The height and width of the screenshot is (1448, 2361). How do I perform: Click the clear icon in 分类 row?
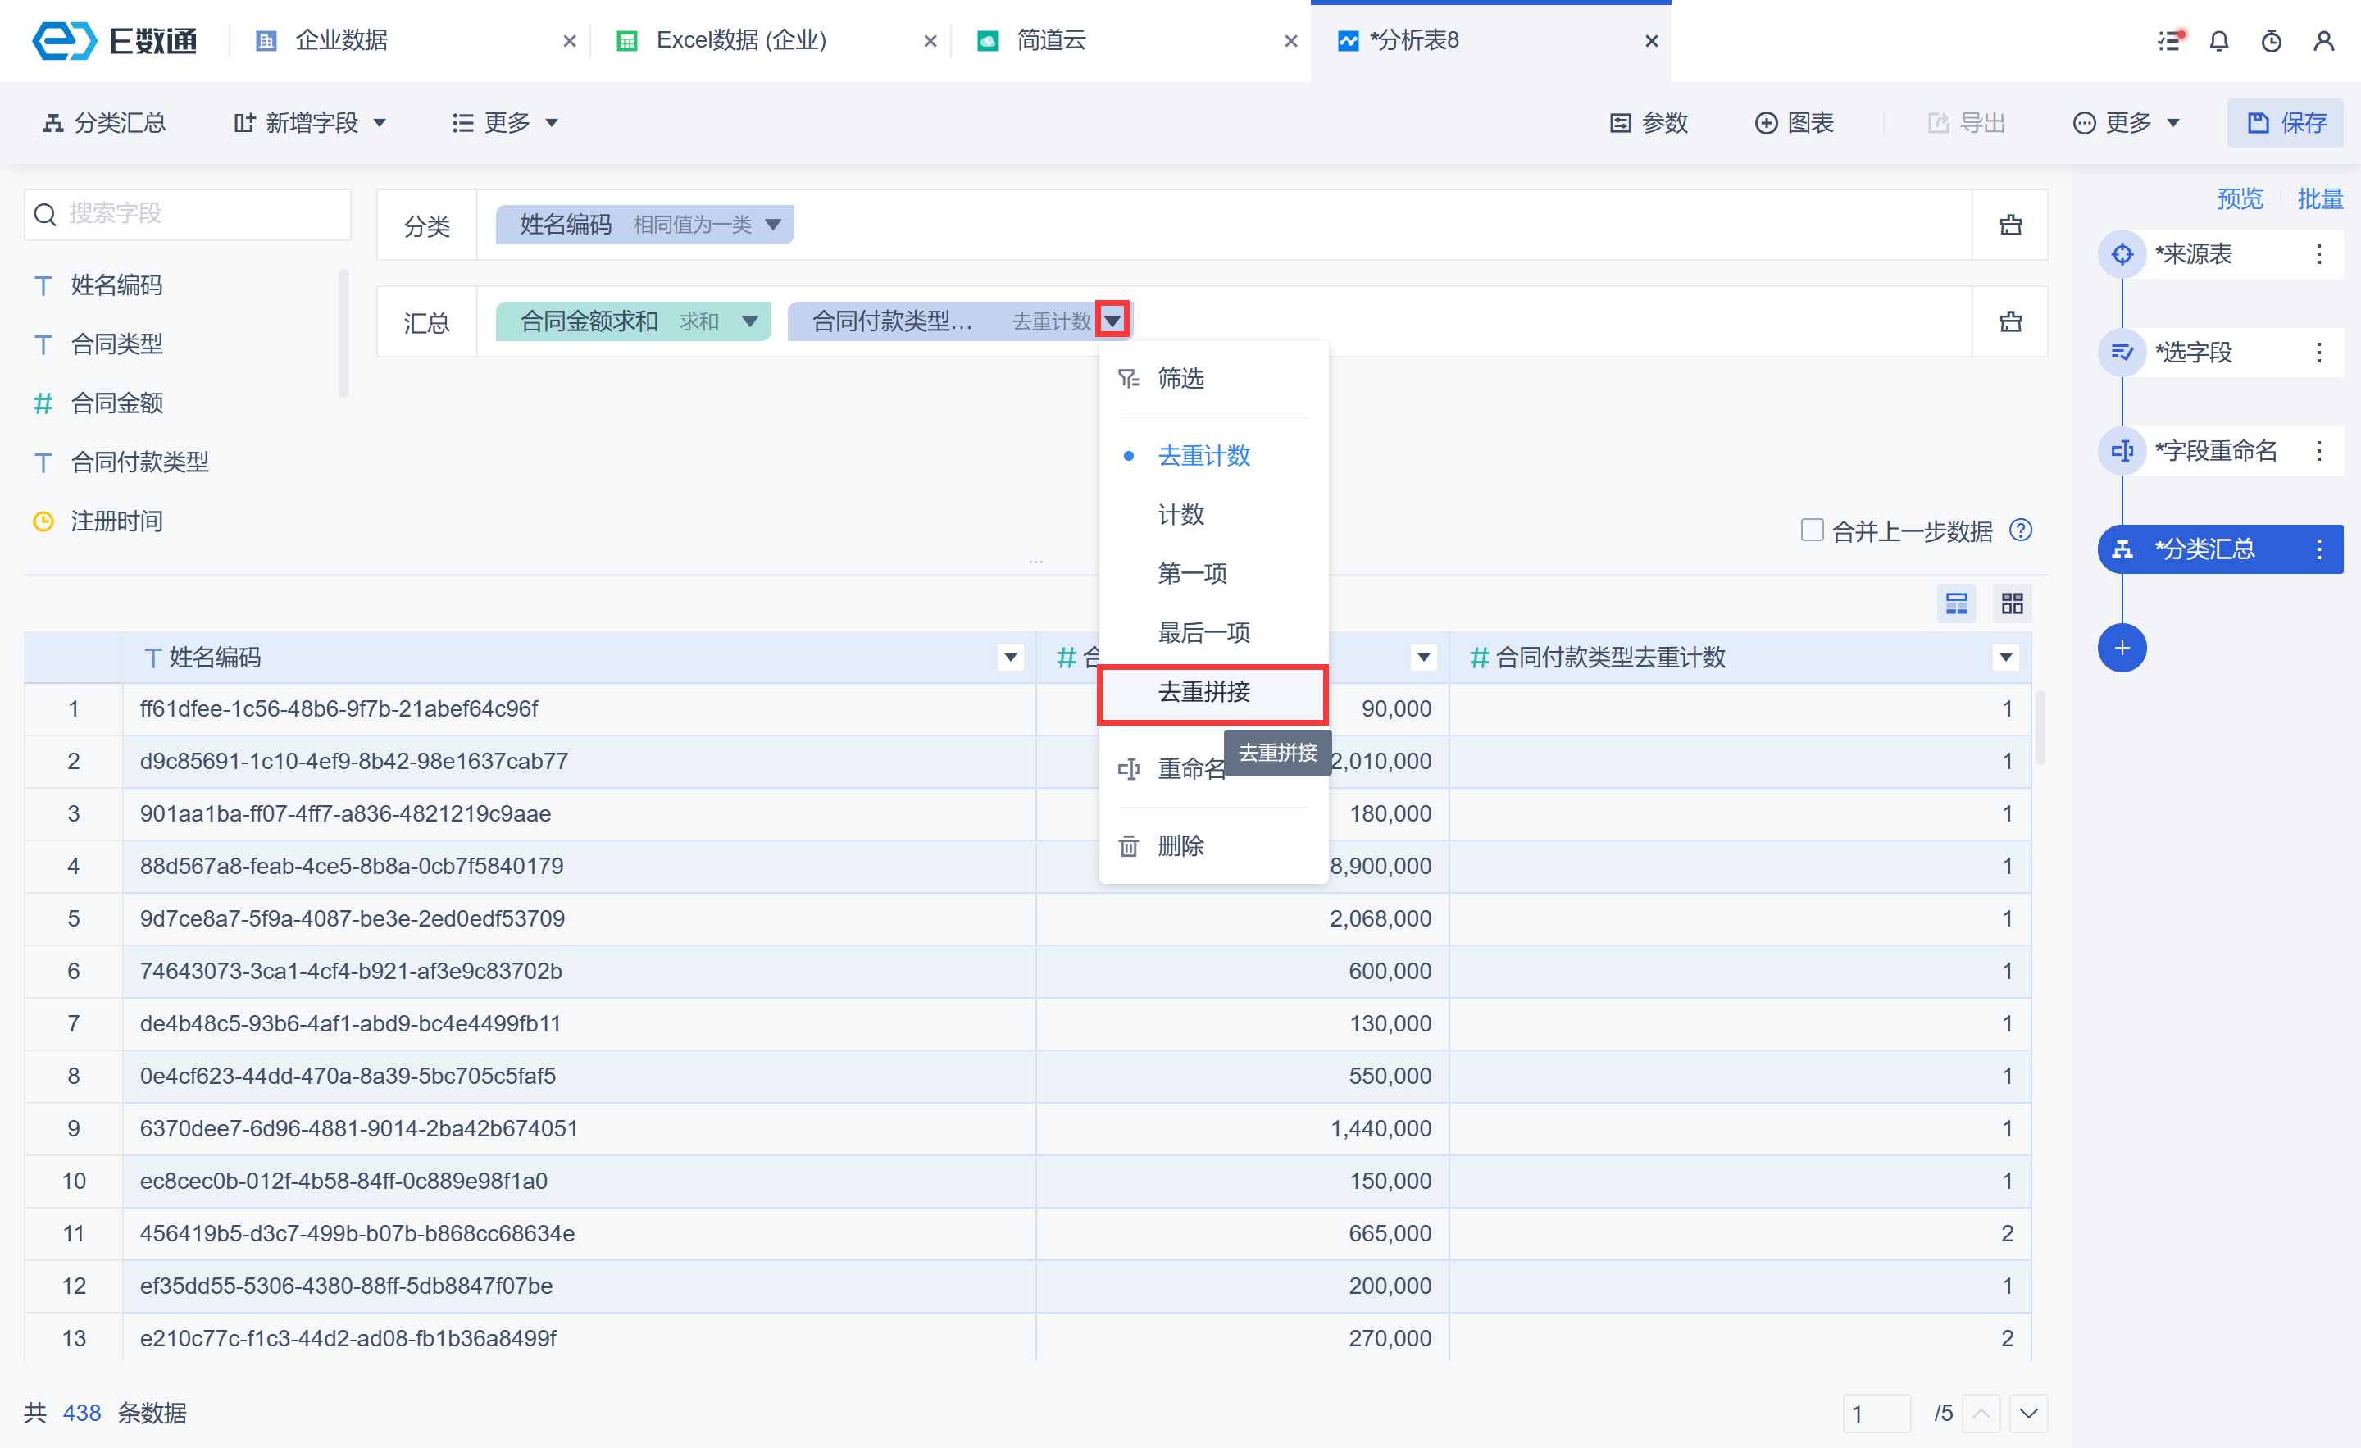[2010, 225]
